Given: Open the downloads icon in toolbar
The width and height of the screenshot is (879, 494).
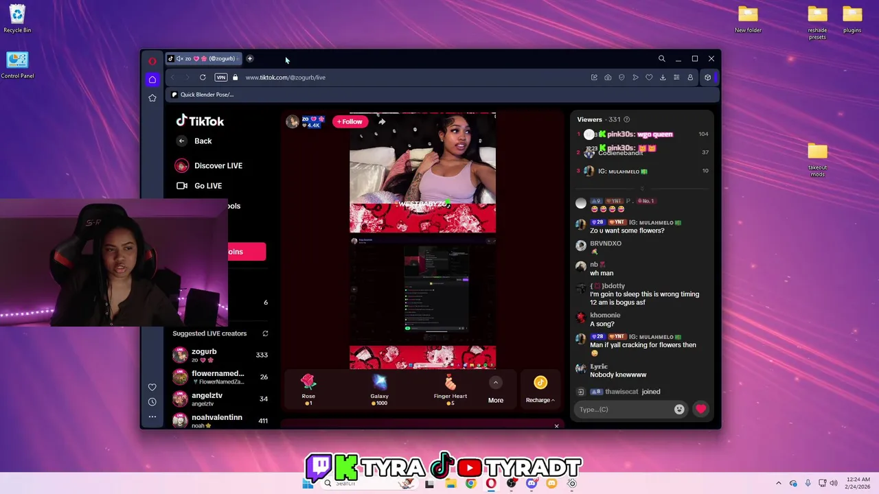Looking at the screenshot, I should pos(663,78).
